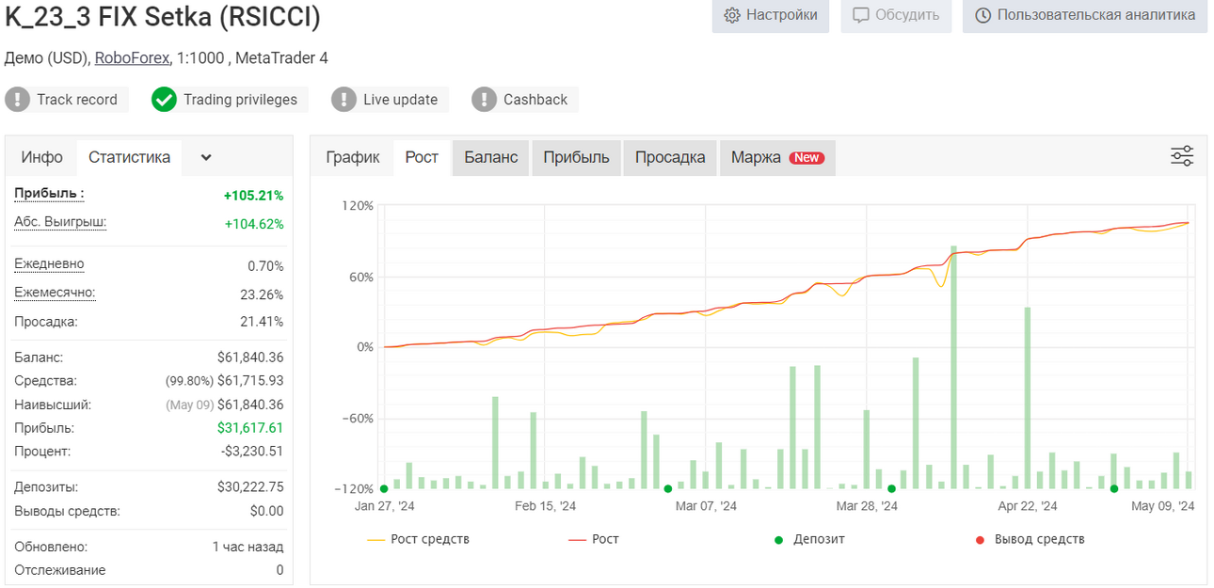Click the green Trading privileges checkmark icon

(164, 99)
